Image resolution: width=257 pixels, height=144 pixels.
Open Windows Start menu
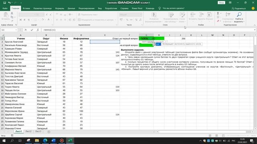(4, 140)
